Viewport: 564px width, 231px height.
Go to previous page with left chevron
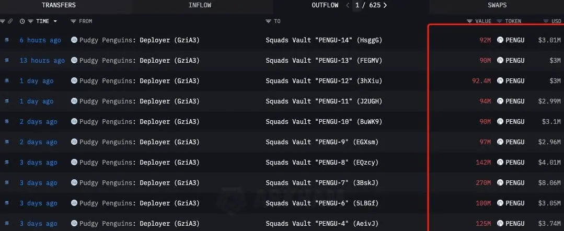click(348, 5)
